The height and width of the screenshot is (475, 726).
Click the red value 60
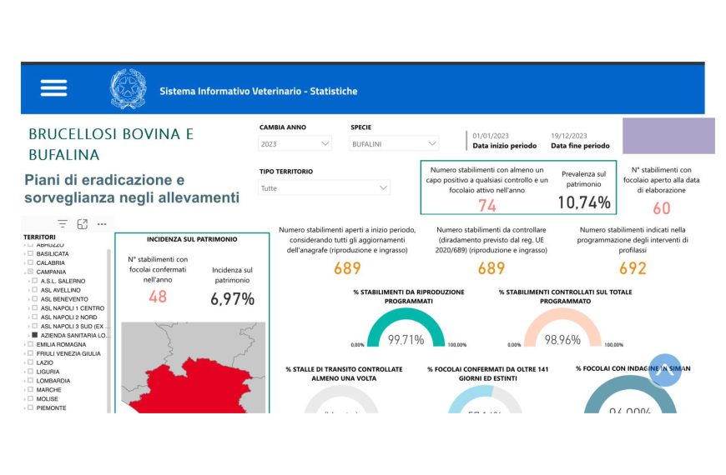tap(662, 208)
